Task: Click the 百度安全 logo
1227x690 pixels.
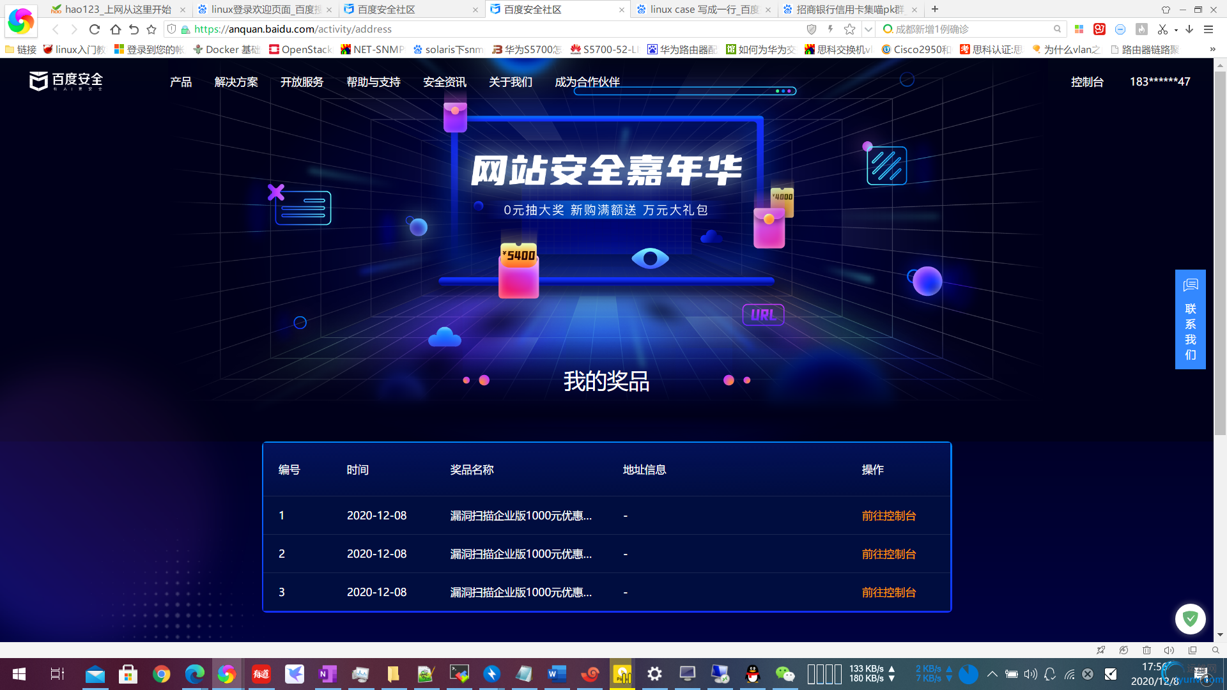Action: (x=66, y=81)
